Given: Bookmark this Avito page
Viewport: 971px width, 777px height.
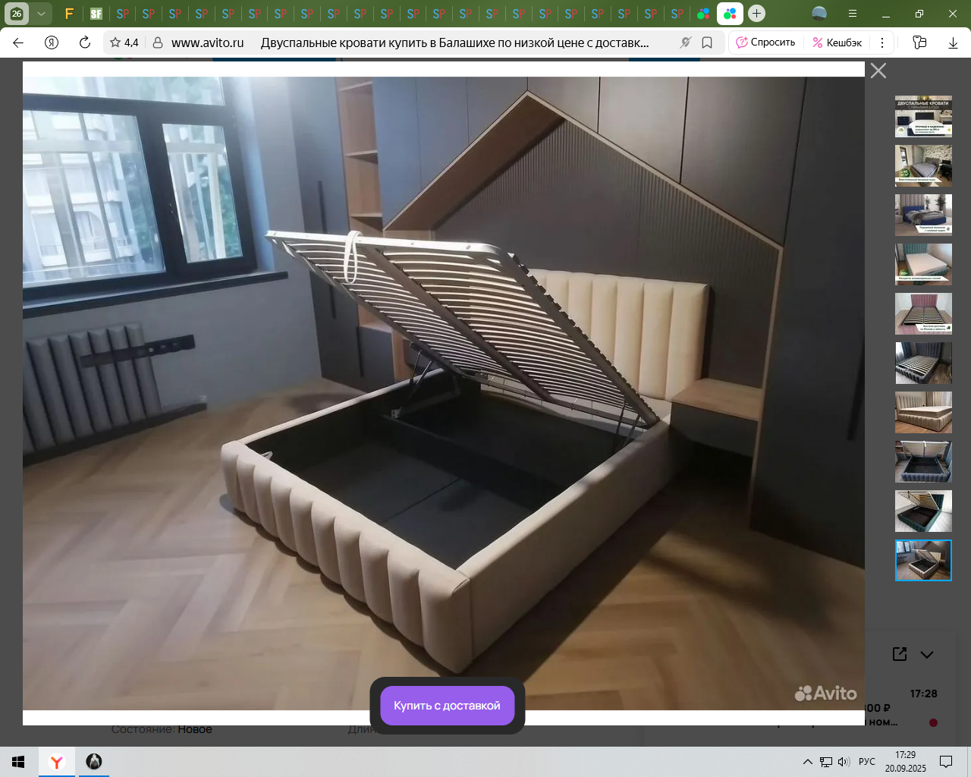Looking at the screenshot, I should point(707,42).
